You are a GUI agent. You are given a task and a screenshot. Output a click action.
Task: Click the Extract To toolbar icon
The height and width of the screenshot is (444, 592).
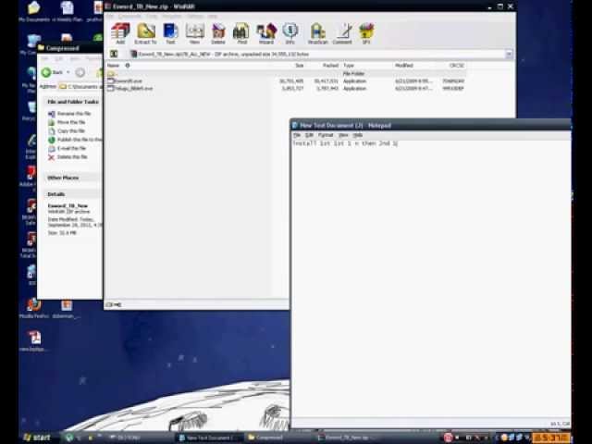pos(146,33)
